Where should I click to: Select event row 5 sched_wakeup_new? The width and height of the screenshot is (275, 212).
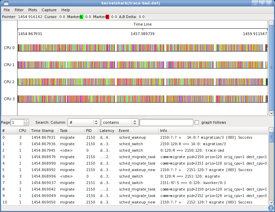click(x=136, y=170)
